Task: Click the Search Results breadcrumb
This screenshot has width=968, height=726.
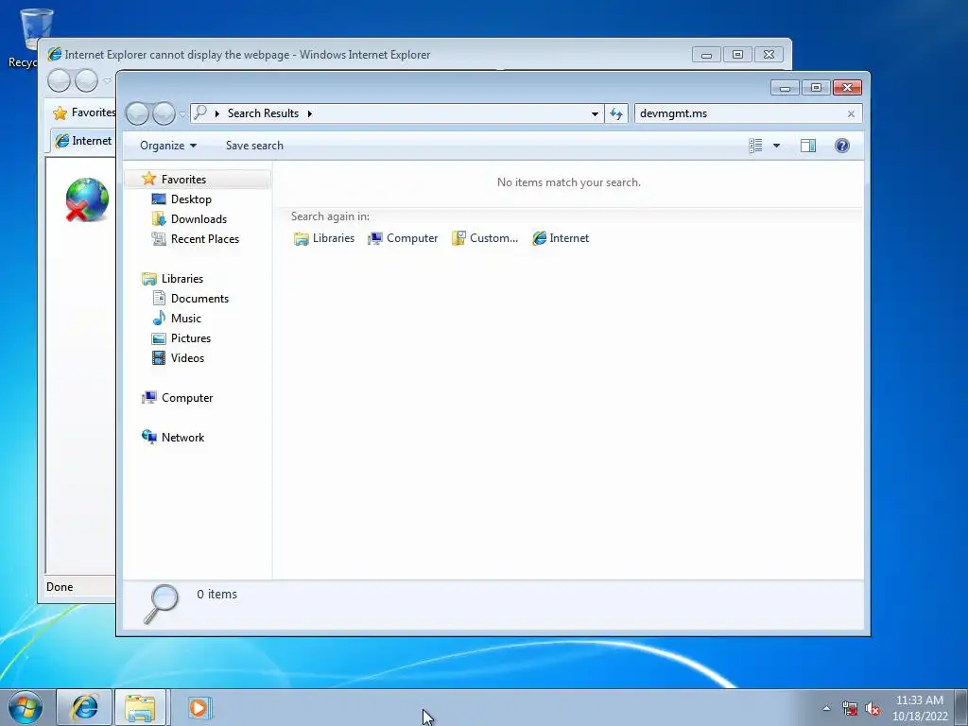Action: [x=263, y=113]
